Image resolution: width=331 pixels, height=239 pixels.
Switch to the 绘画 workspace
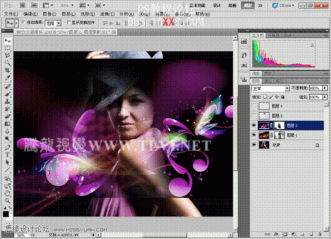click(232, 5)
